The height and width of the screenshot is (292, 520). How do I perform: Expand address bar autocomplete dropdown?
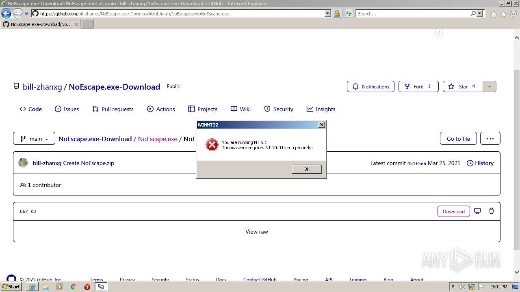328,13
